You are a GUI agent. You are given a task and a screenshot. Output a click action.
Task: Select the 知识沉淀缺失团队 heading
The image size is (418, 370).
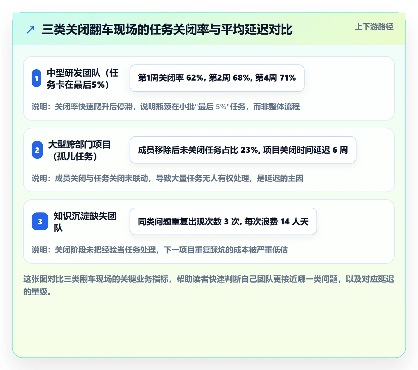[85, 222]
